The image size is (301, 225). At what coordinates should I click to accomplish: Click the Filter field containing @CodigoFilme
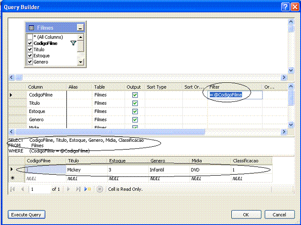[x=235, y=95]
